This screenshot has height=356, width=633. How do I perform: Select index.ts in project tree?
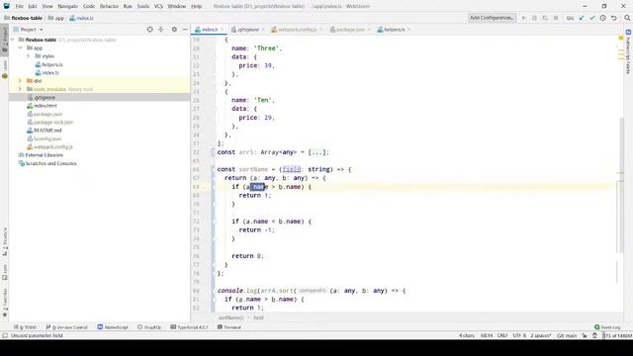point(46,72)
